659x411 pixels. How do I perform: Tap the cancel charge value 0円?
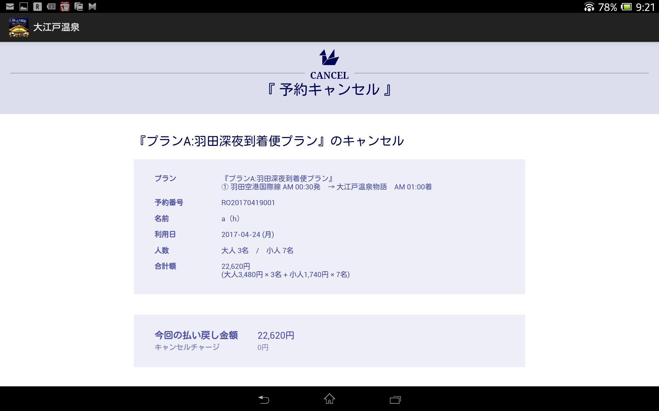click(x=263, y=348)
